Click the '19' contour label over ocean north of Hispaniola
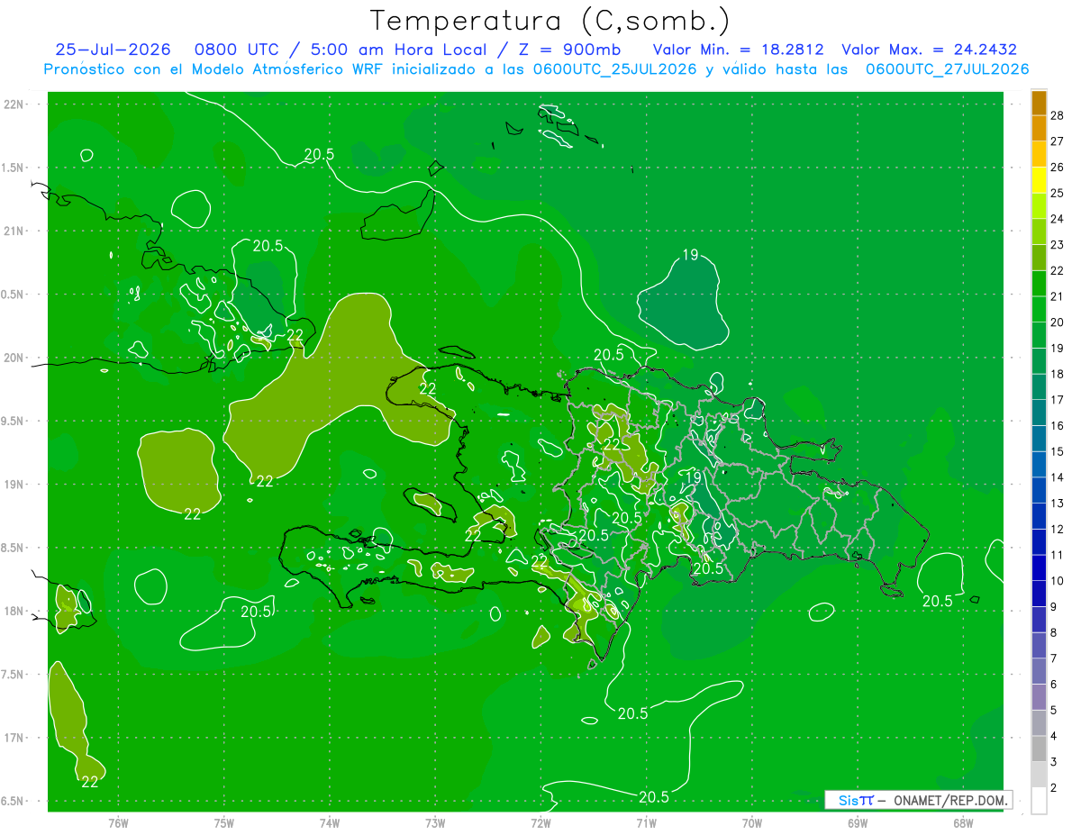This screenshot has width=1081, height=835. pyautogui.click(x=690, y=255)
